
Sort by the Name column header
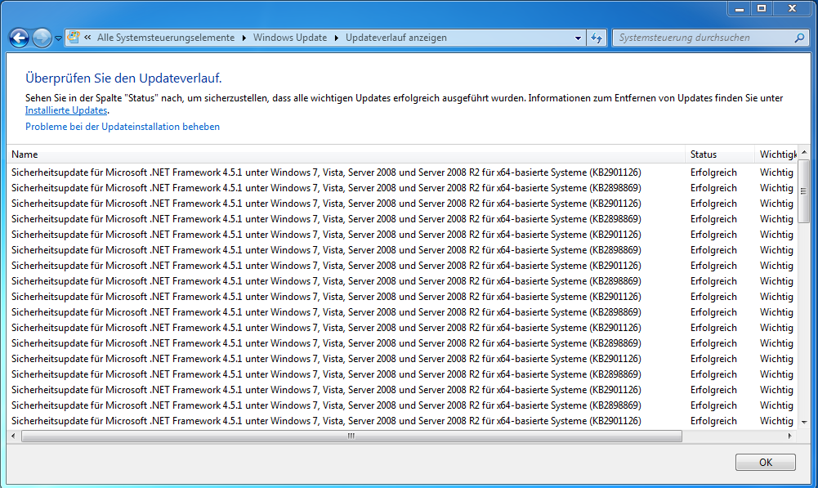pyautogui.click(x=347, y=154)
